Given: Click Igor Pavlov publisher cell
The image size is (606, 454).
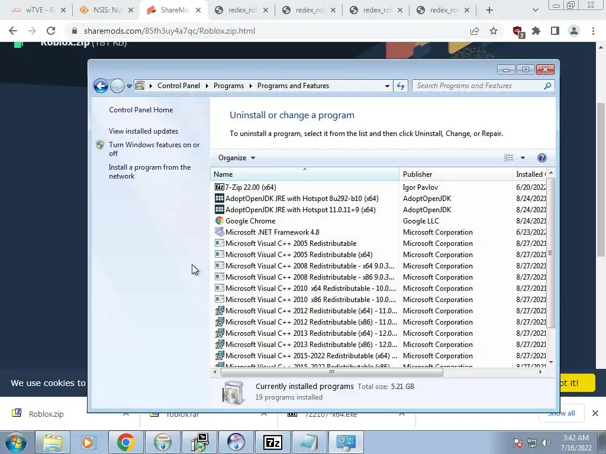Looking at the screenshot, I should click(420, 187).
